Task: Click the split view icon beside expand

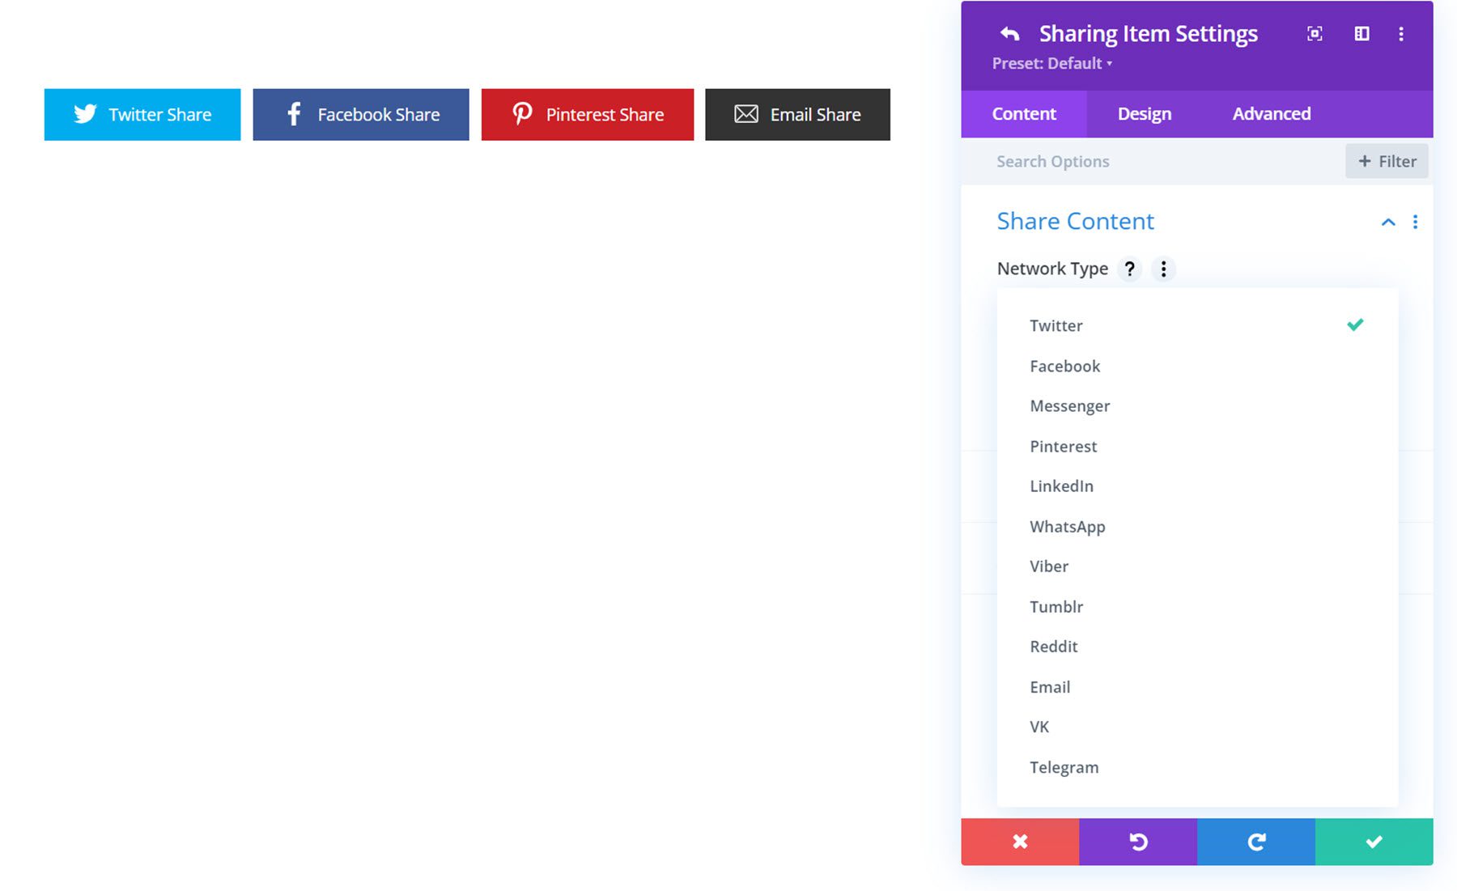Action: pyautogui.click(x=1361, y=33)
